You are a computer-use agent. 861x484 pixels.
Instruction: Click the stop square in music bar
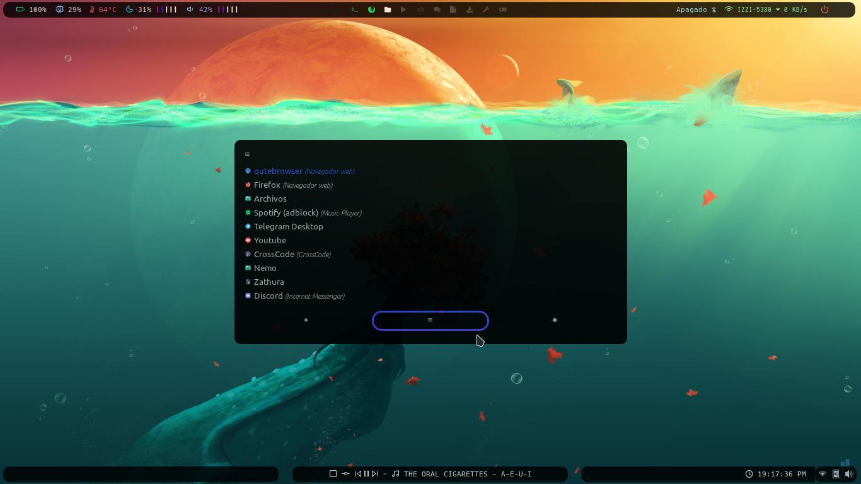(333, 474)
